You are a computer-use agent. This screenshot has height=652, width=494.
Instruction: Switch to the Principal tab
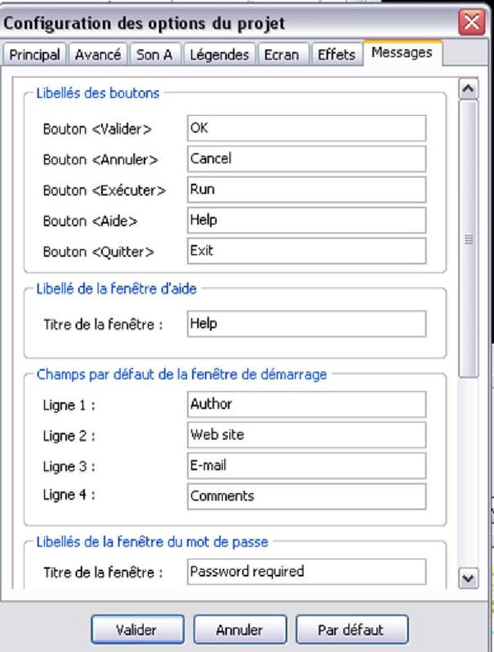pyautogui.click(x=35, y=54)
